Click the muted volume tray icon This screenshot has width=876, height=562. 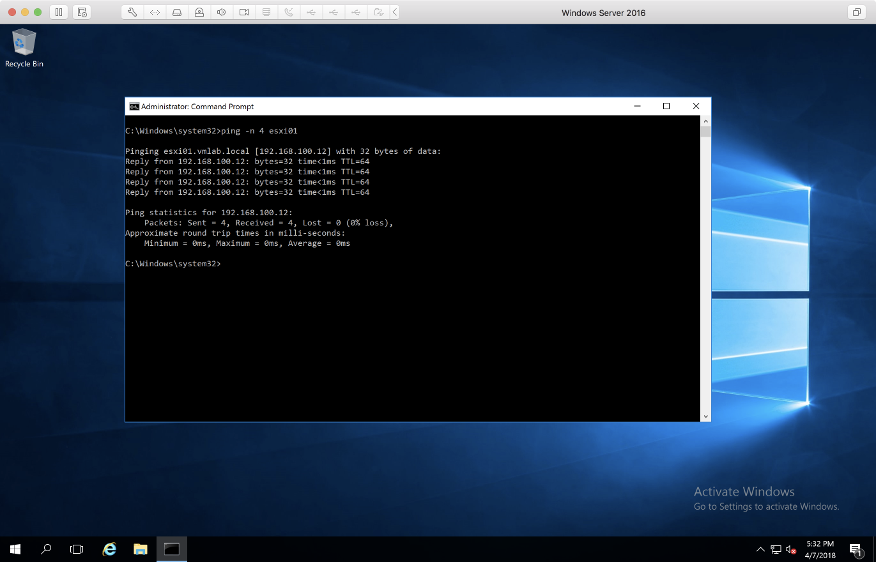click(791, 549)
